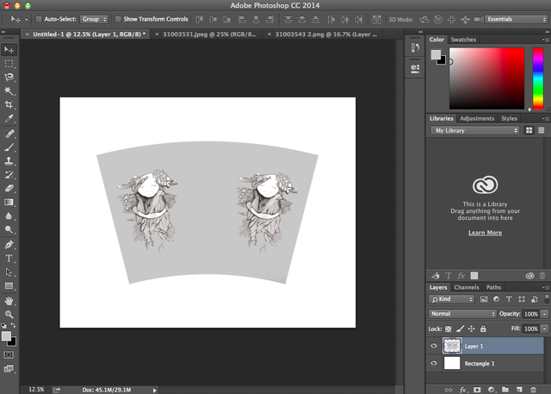Delete the selected layer with trash icon
This screenshot has height=394, width=551.
[533, 390]
